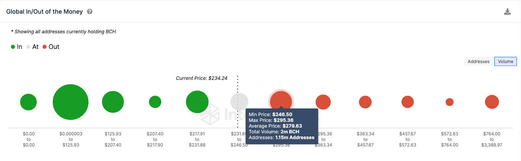The image size is (521, 161).
Task: Click the $217.91 to $231.88 green bubble
Action: 197,102
